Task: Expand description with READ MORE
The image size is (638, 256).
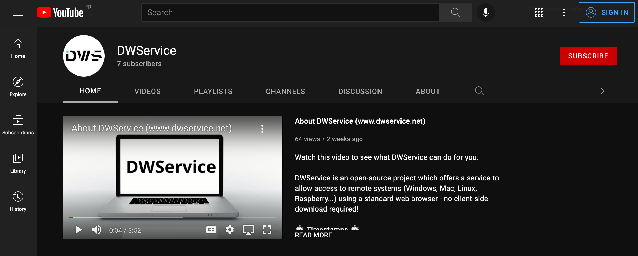Action: tap(313, 235)
